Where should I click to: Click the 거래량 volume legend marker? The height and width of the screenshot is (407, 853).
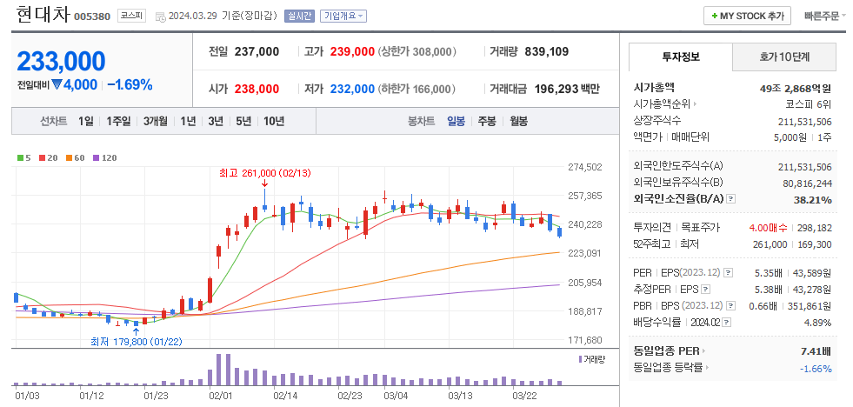point(592,359)
